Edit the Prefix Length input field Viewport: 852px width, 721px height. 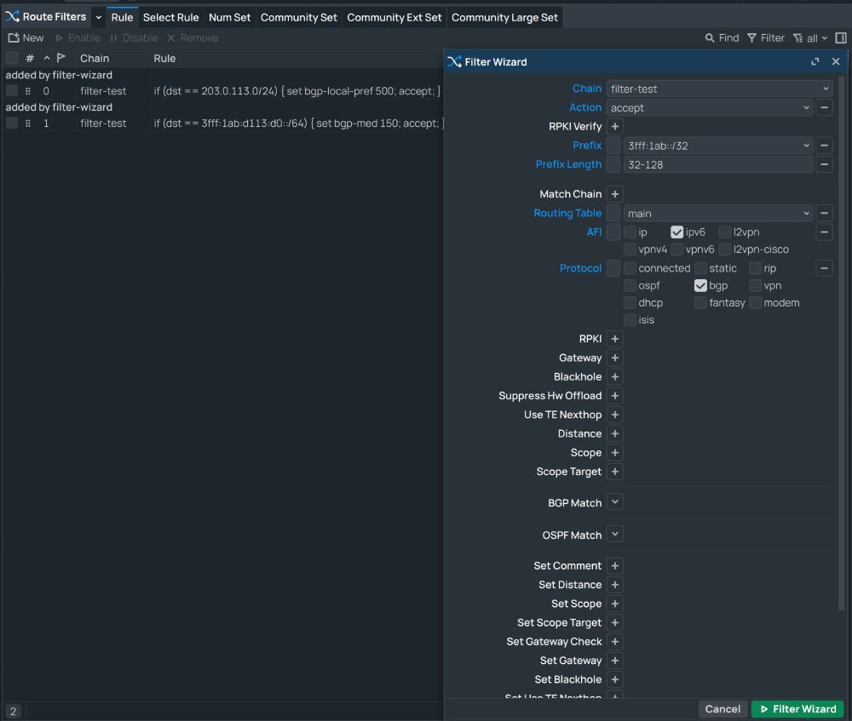(x=717, y=164)
